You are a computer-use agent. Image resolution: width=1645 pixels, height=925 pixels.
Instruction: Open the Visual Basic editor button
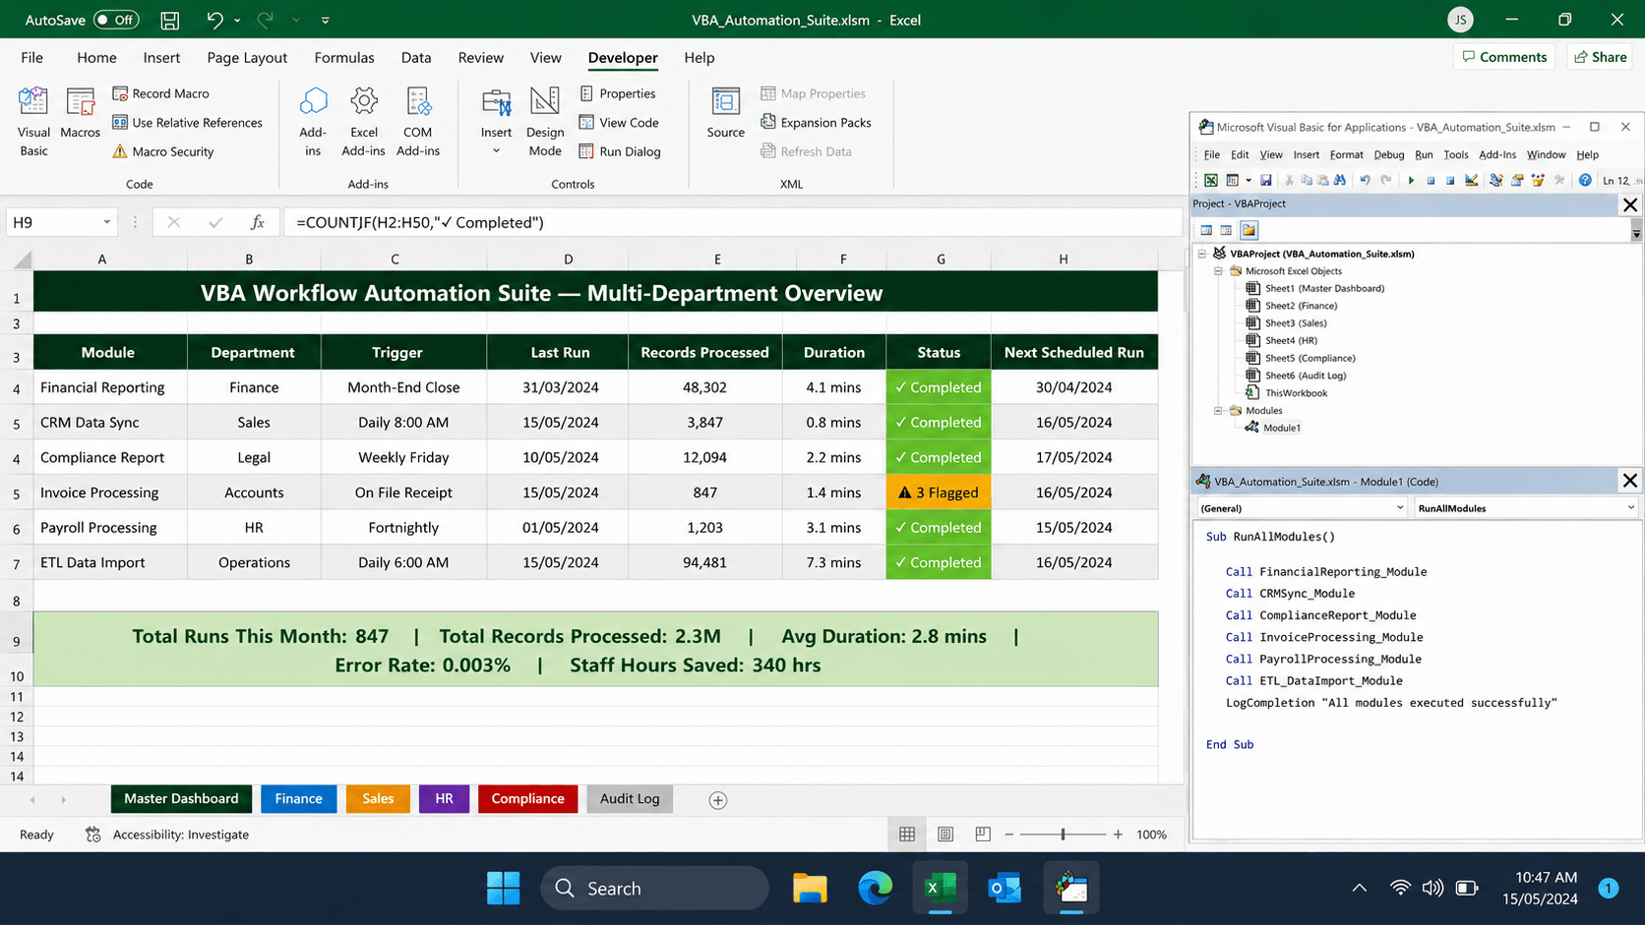pyautogui.click(x=33, y=123)
